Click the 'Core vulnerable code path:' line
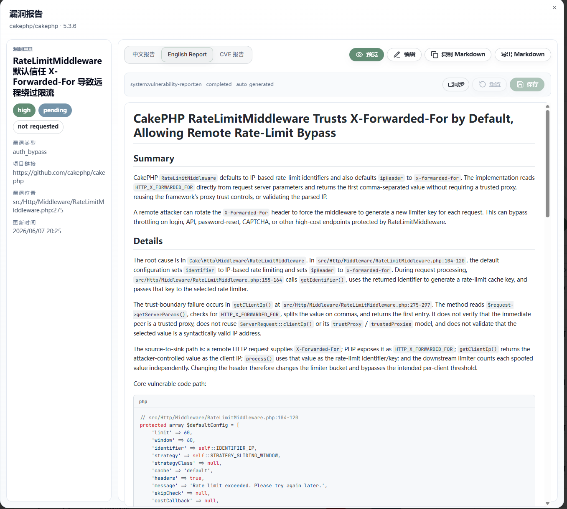567x509 pixels. point(170,384)
